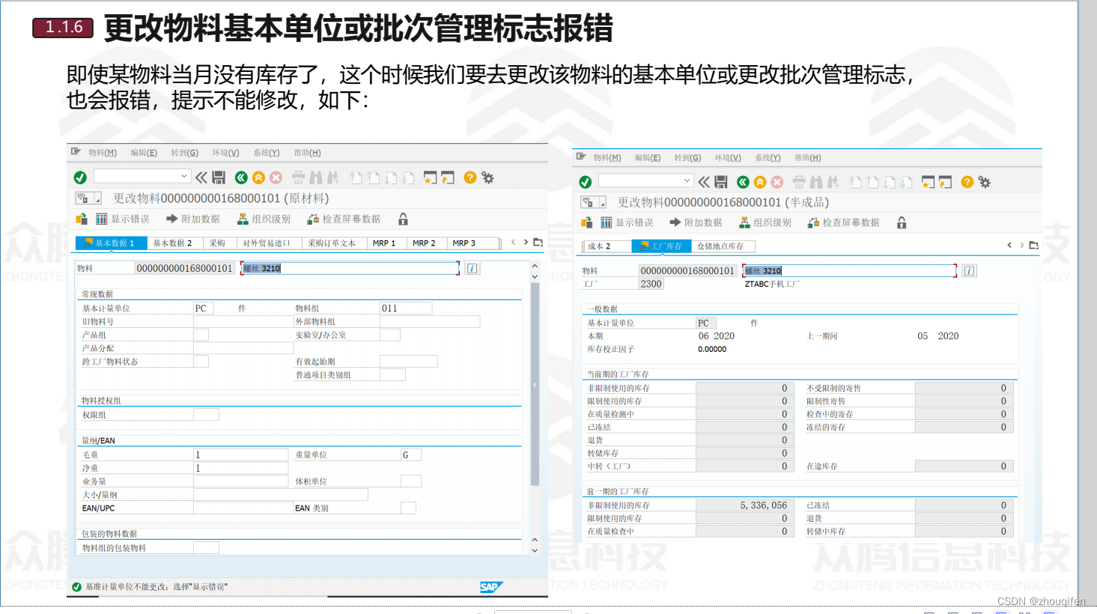This screenshot has width=1097, height=614.
Task: Click vertical scrollbar in left window form
Action: [535, 383]
